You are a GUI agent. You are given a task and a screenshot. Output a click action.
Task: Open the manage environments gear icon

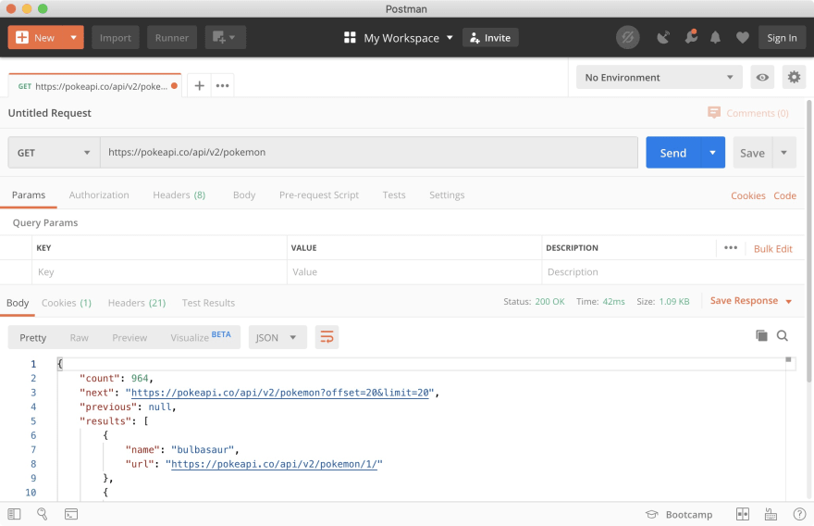point(794,78)
